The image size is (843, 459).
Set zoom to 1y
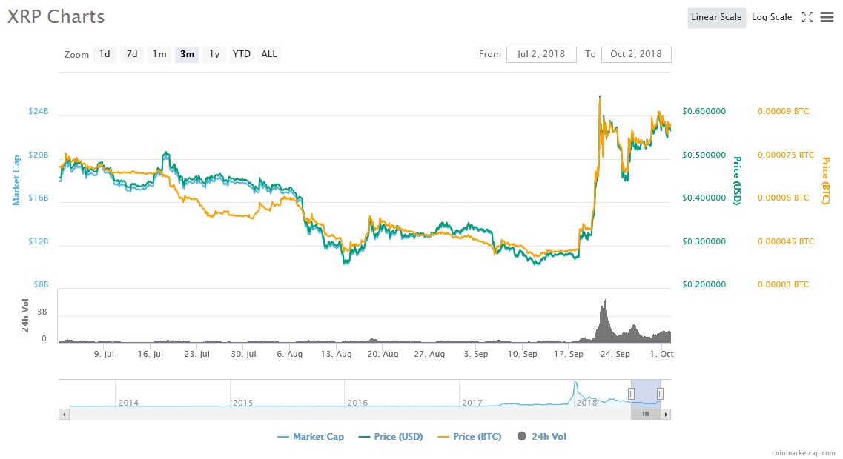(x=214, y=54)
